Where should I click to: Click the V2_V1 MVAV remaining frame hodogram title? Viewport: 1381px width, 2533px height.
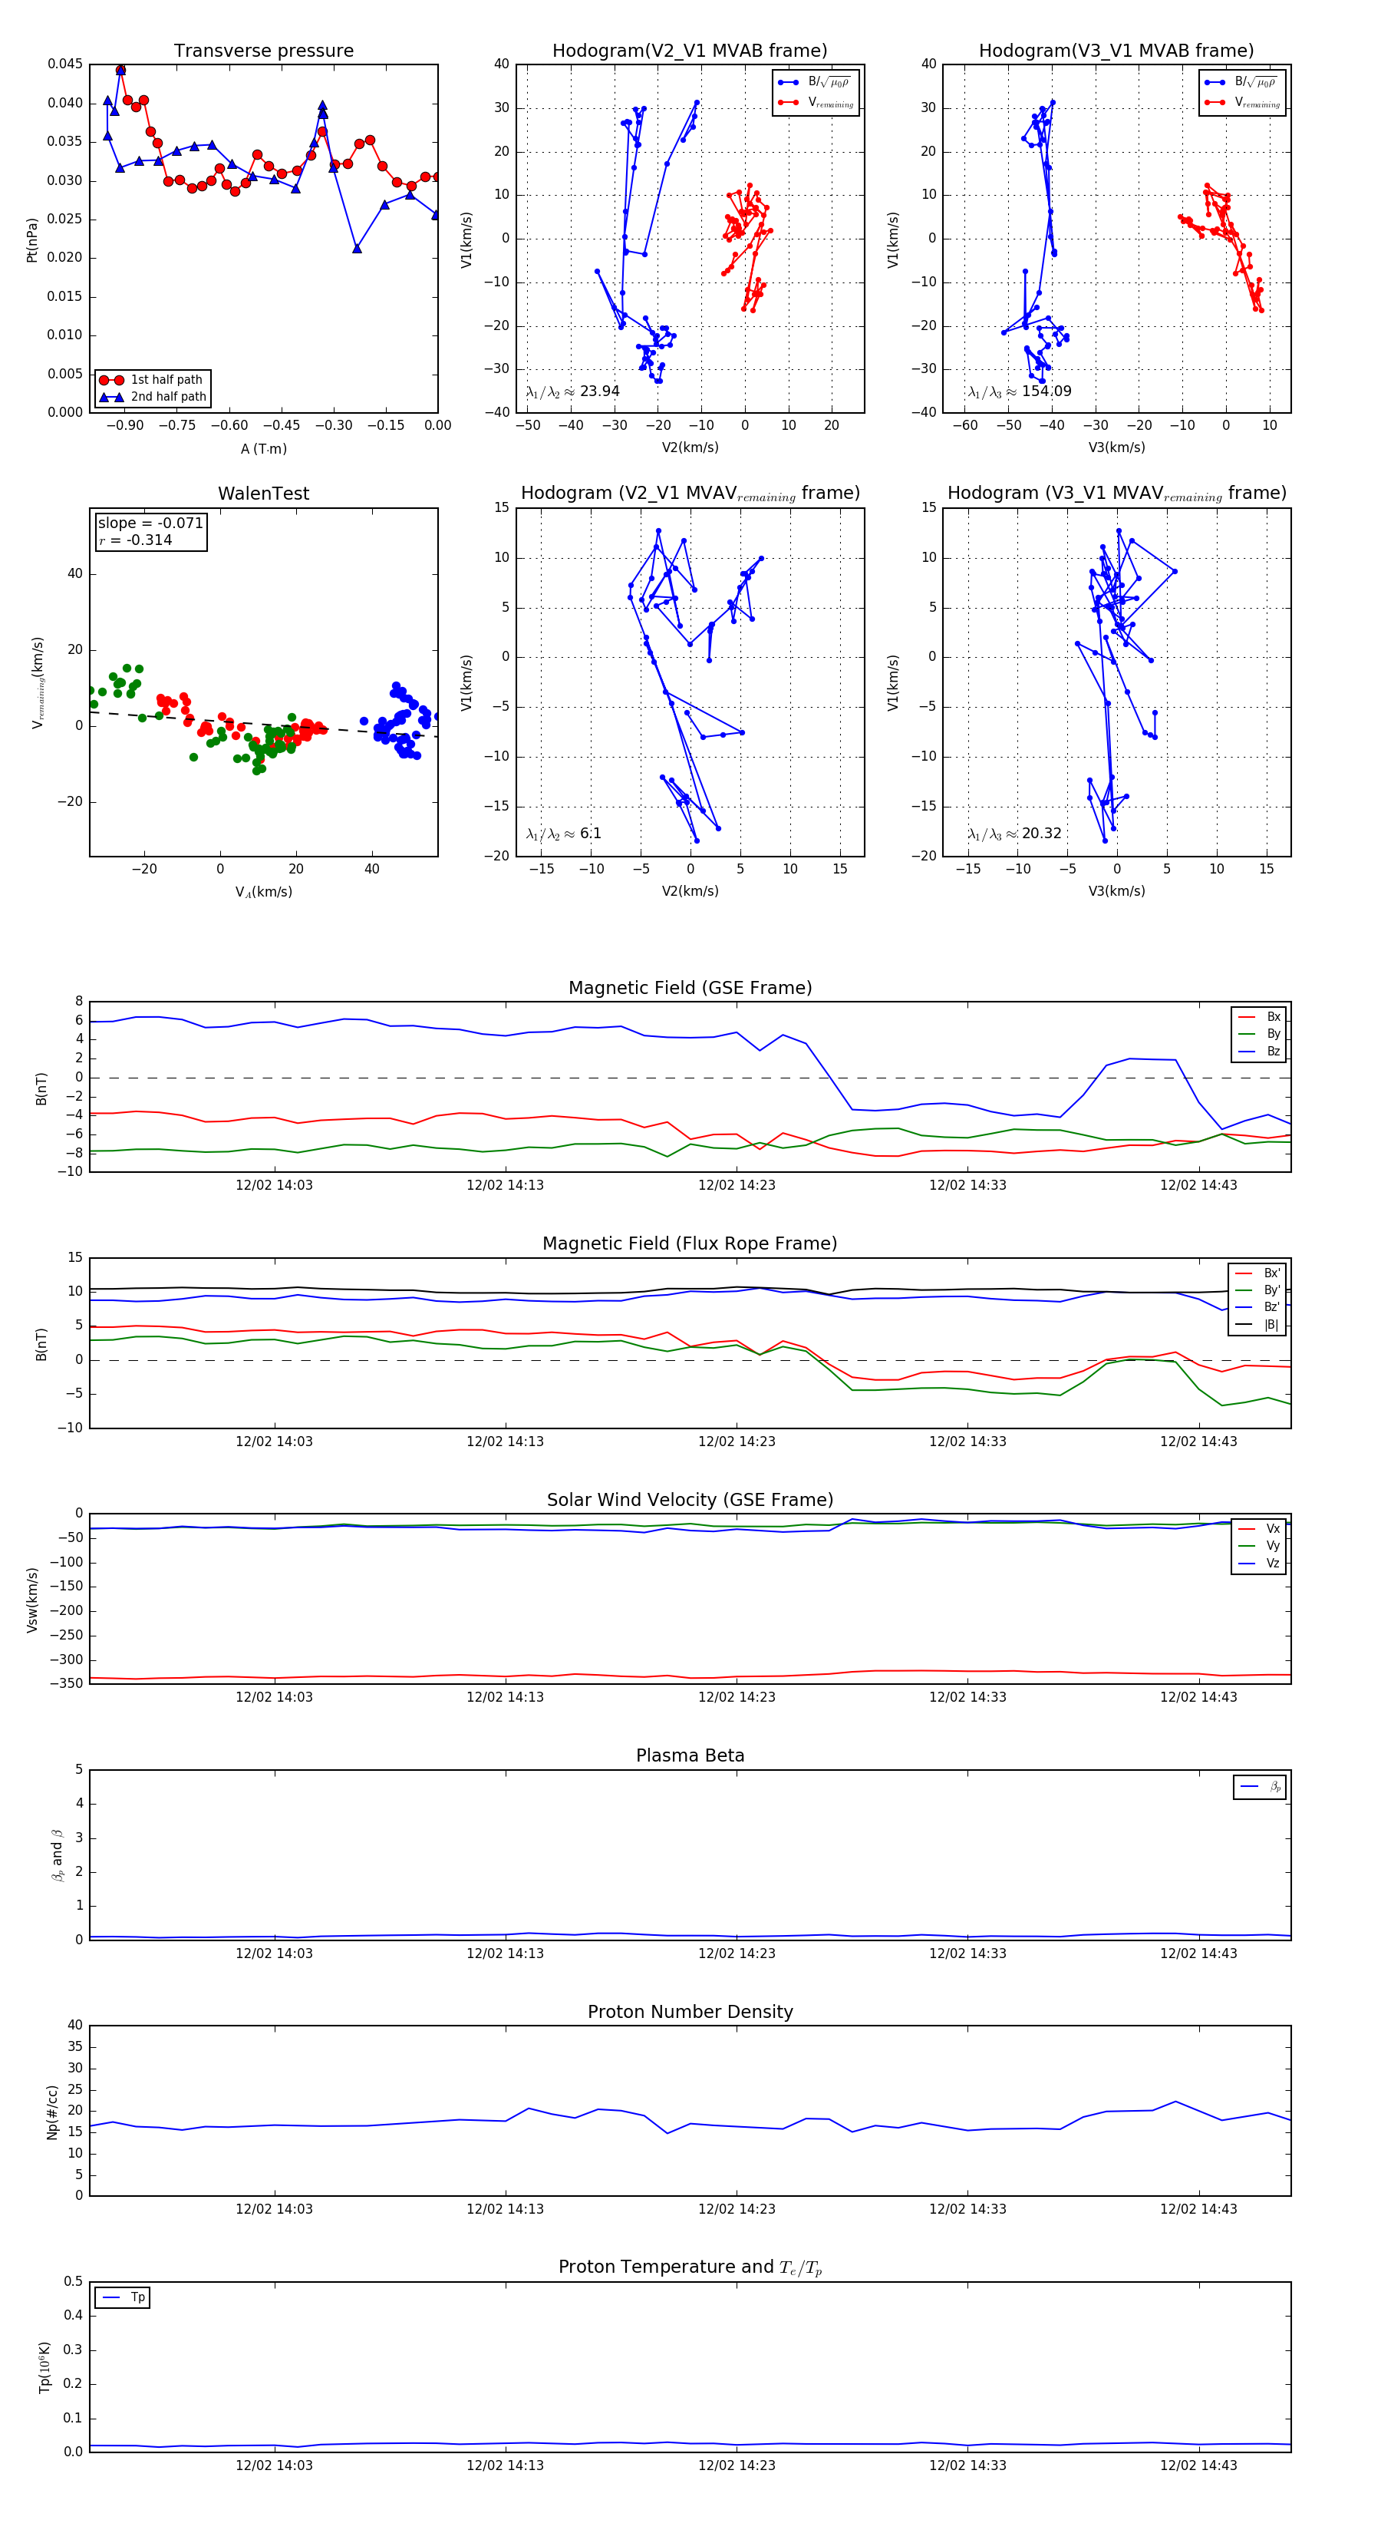(690, 494)
